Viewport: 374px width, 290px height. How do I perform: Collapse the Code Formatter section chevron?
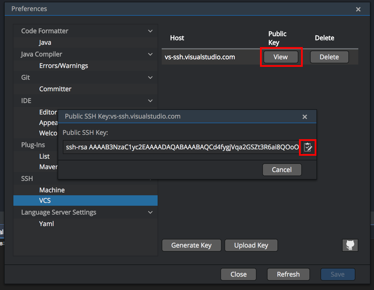(x=150, y=31)
